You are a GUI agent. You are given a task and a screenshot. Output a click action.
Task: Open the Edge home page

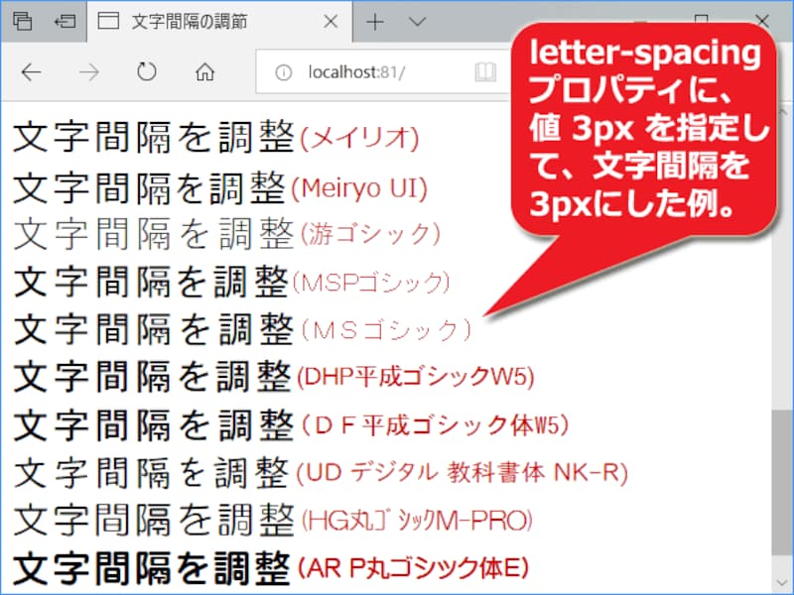click(x=203, y=71)
